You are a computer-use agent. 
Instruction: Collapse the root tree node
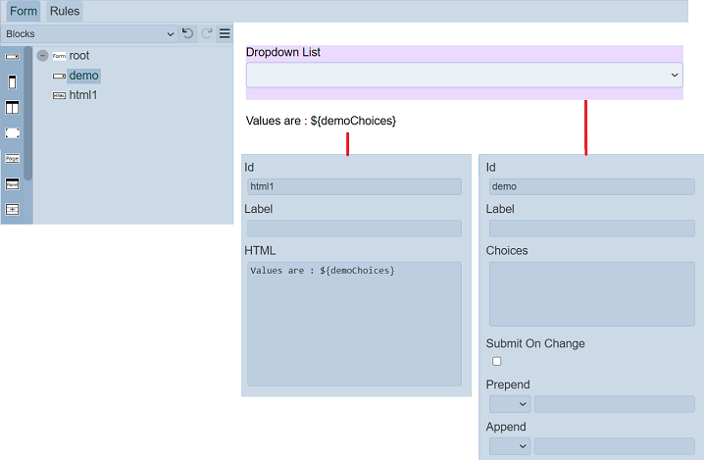click(x=42, y=56)
